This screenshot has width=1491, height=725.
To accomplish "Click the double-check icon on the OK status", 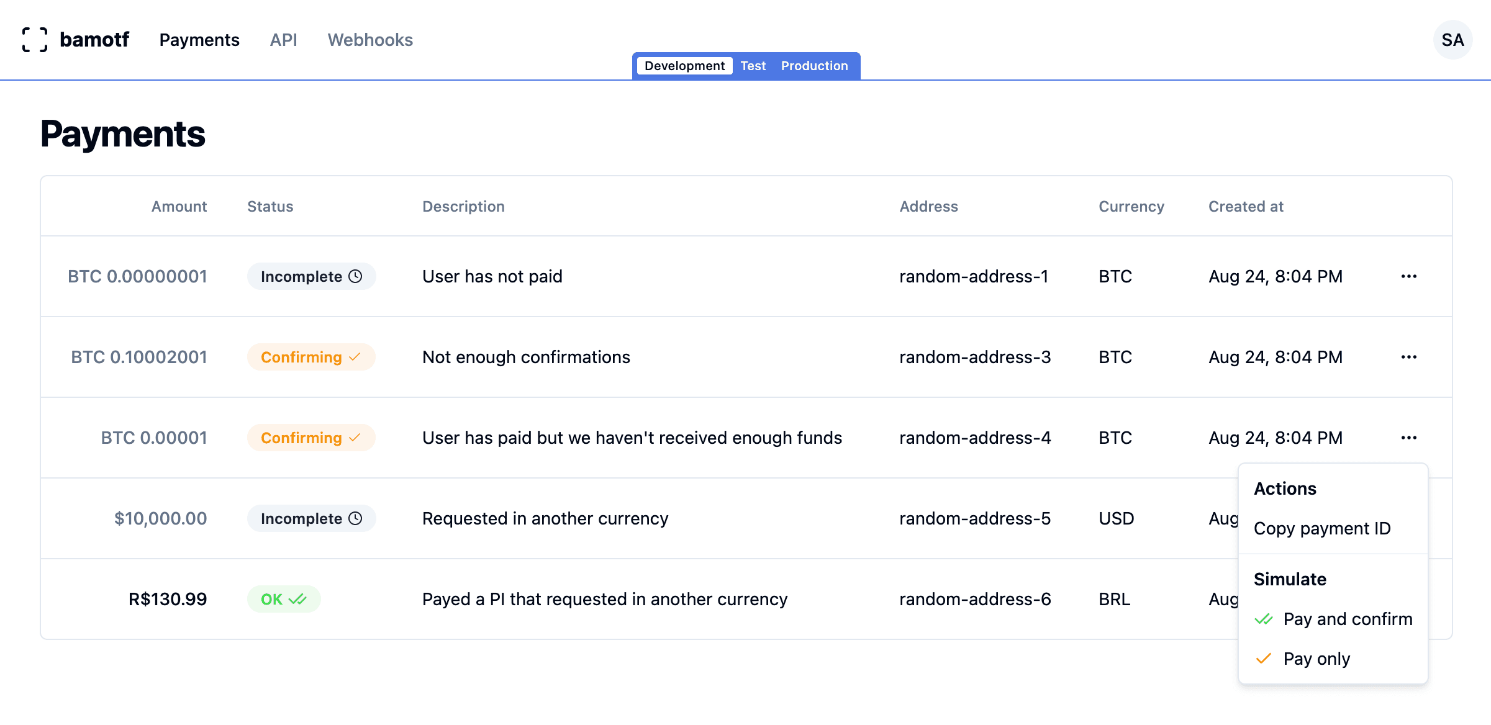I will point(299,598).
